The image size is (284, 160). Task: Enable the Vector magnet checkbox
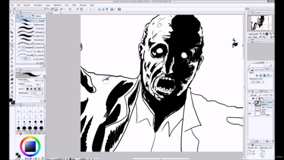coord(20,97)
